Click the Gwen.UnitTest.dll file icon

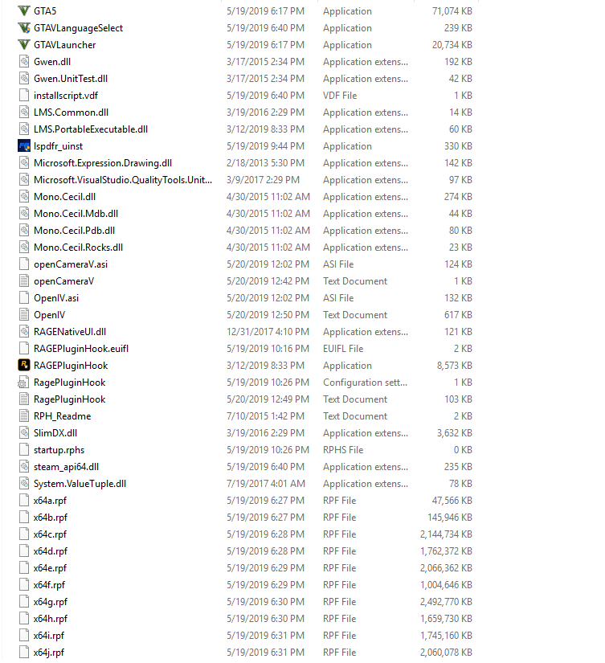(24, 79)
